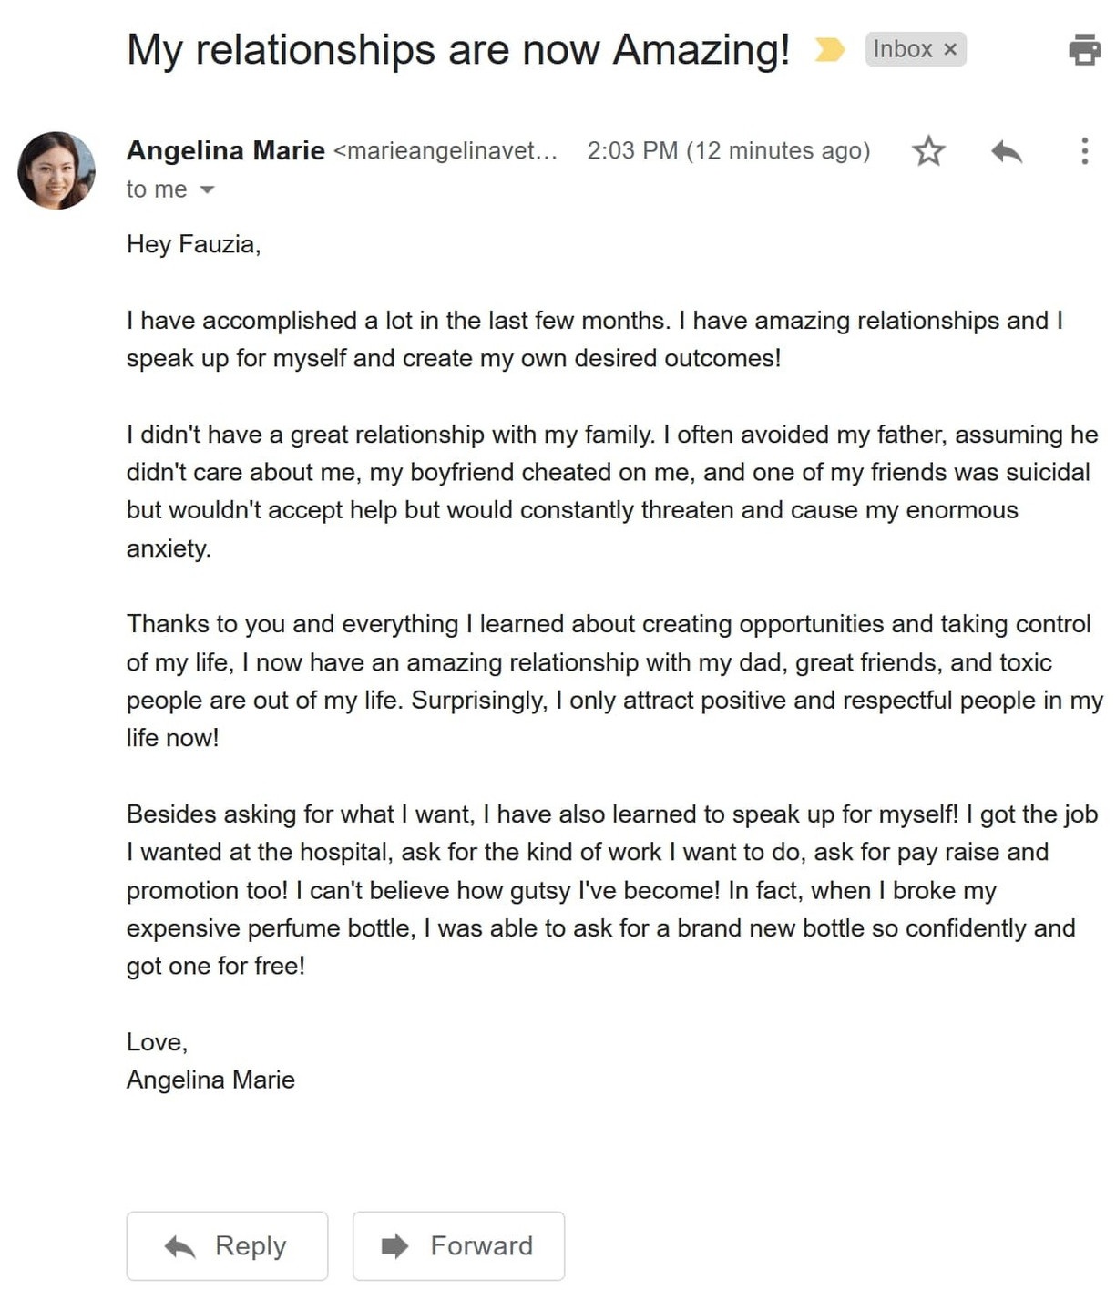Click the reply arrow icon beside the star
The image size is (1116, 1290).
click(1007, 150)
